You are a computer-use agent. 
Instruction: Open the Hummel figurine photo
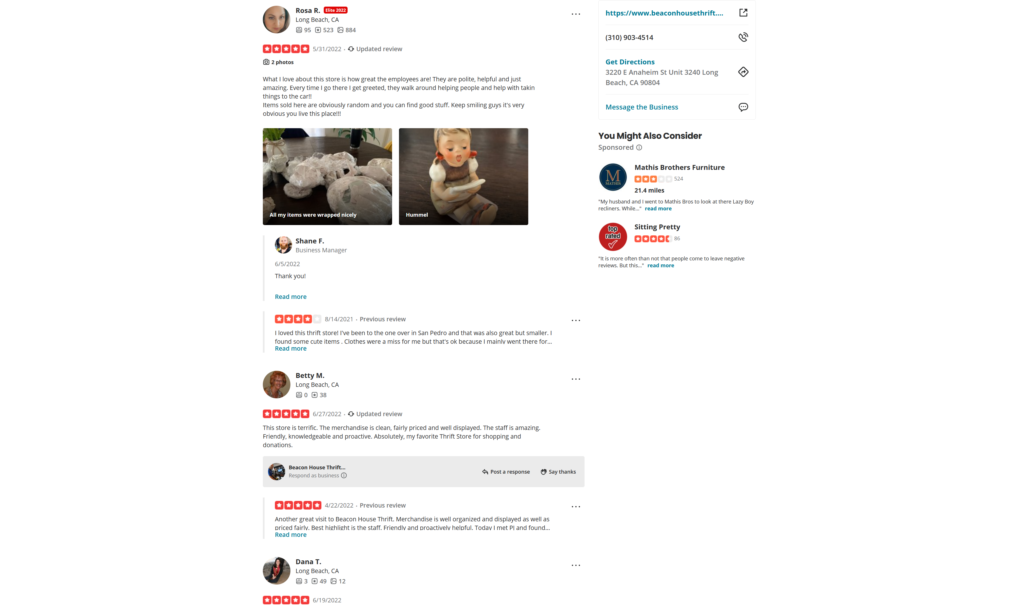(x=464, y=176)
